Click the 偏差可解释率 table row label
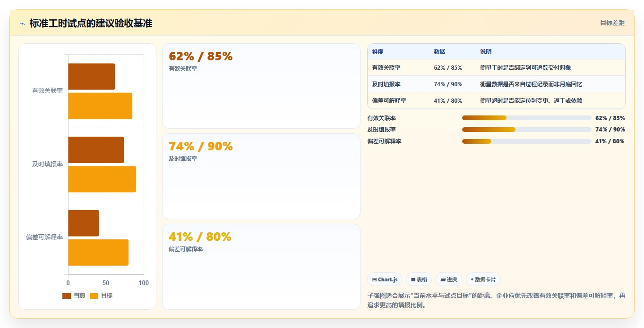The image size is (644, 328). (389, 101)
